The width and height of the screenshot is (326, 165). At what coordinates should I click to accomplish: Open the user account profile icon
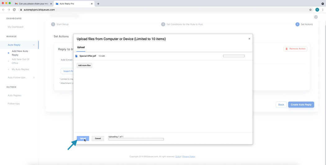316,17
